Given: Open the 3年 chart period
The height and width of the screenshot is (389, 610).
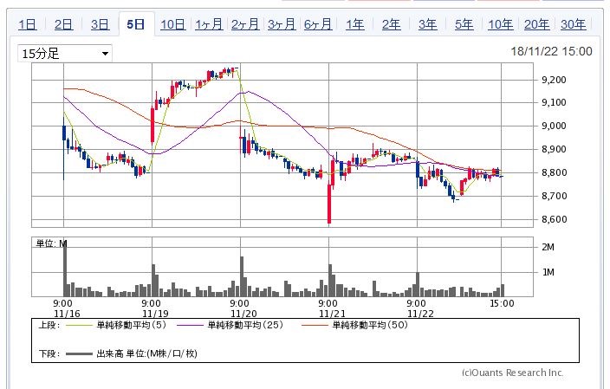Looking at the screenshot, I should [x=427, y=24].
